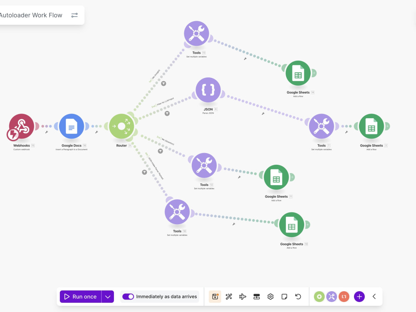The image size is (416, 312).
Task: Click the undo arrow icon
Action: pyautogui.click(x=298, y=297)
